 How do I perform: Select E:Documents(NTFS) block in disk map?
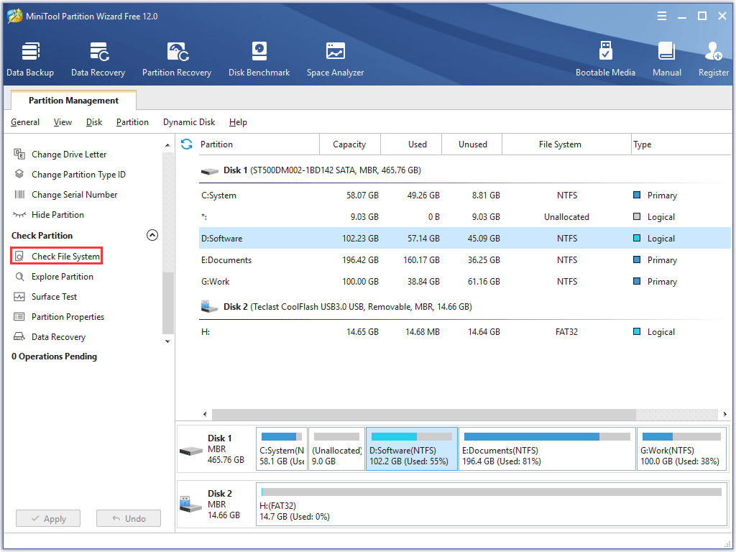547,448
